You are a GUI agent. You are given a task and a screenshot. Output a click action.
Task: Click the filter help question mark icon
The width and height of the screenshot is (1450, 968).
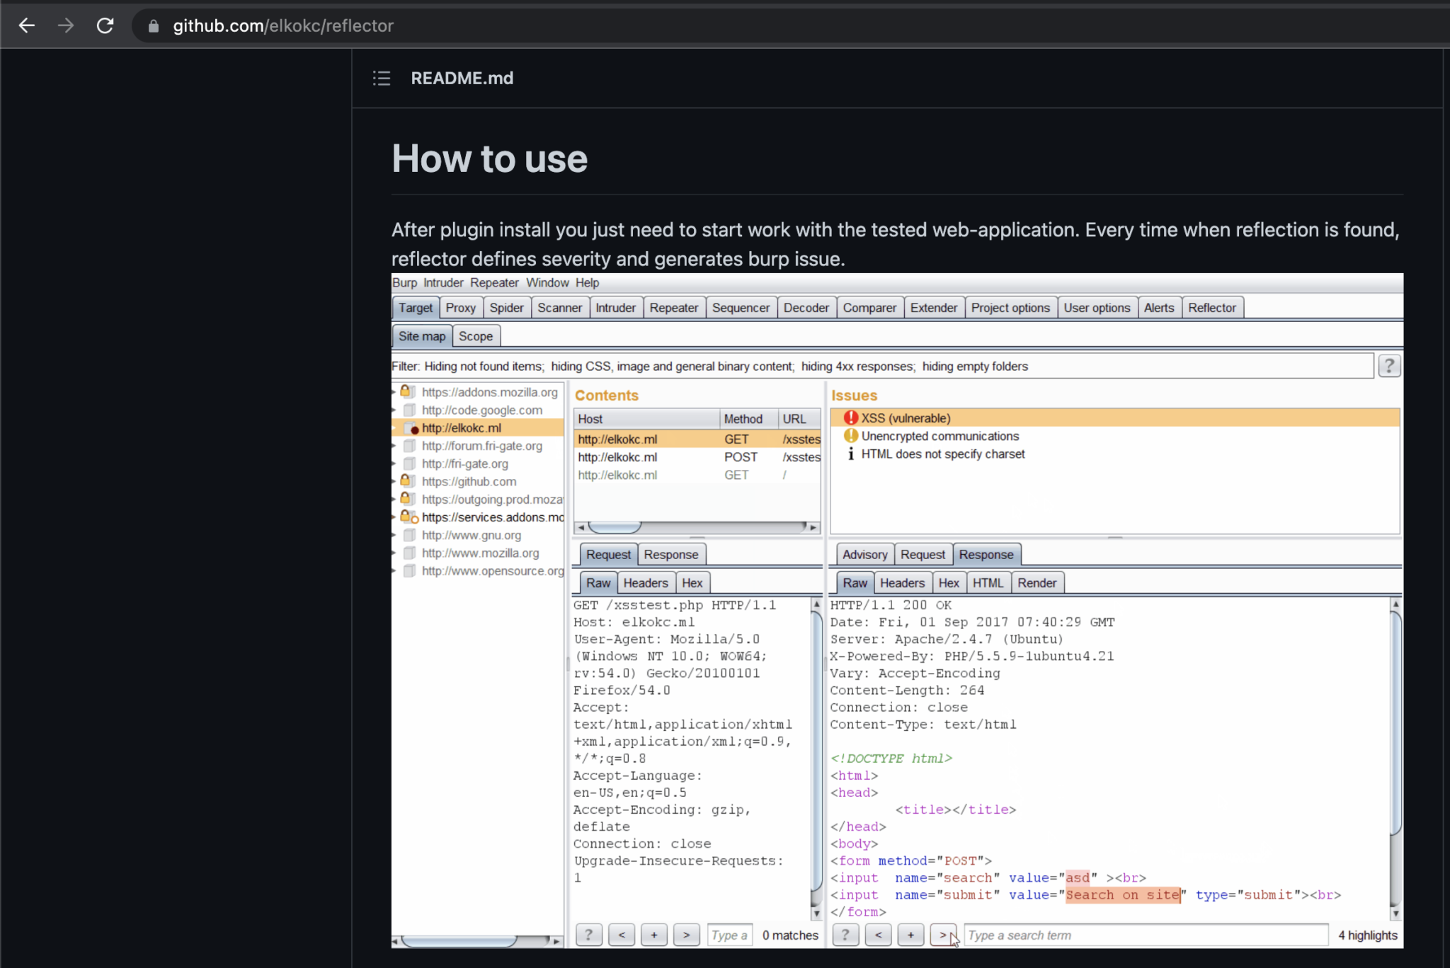1389,366
